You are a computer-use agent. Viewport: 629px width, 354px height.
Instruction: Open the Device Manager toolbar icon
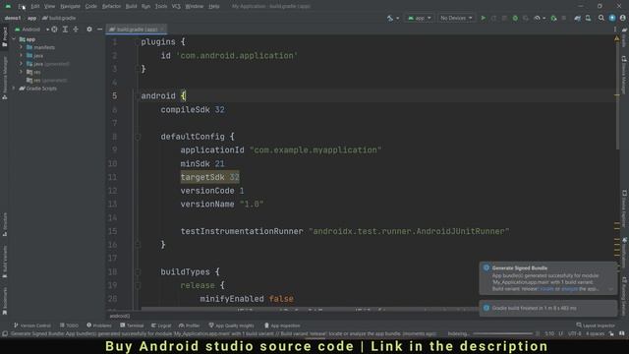tap(588, 18)
